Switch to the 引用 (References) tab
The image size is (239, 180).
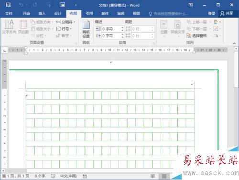coord(89,13)
